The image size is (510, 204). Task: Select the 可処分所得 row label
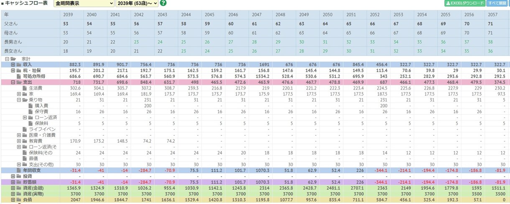tap(34, 77)
